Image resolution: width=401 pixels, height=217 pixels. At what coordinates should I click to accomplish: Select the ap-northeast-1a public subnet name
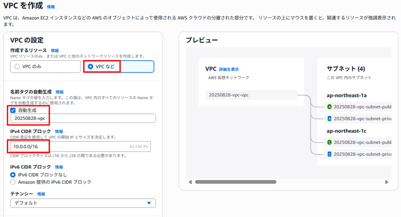(x=362, y=107)
